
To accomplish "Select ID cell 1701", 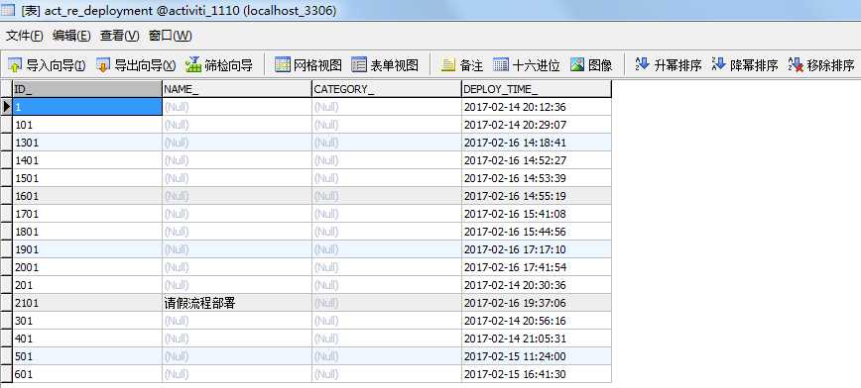I will [x=86, y=214].
